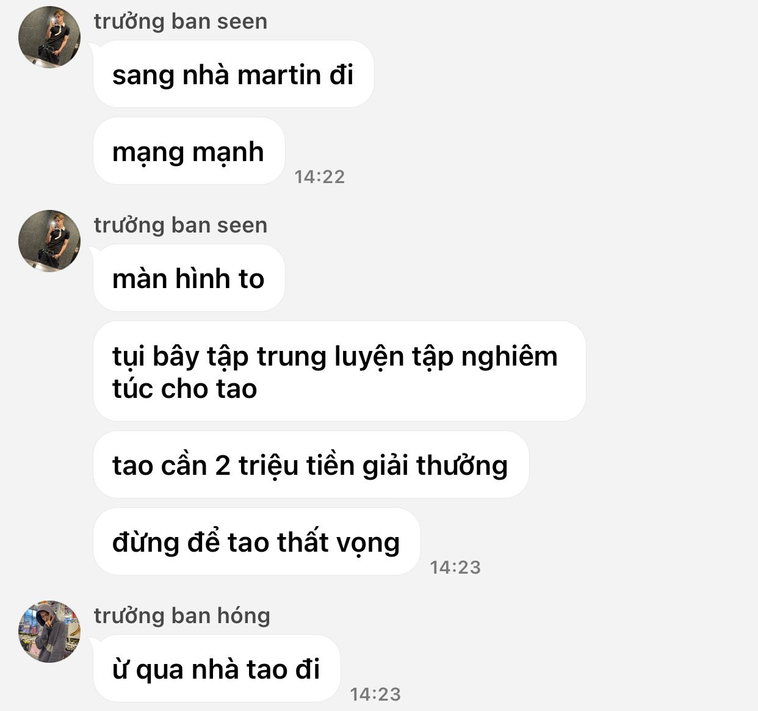Click the 14:23 timestamp beside "đừng để tao thất vọng"
This screenshot has height=711, width=758.
[x=455, y=568]
